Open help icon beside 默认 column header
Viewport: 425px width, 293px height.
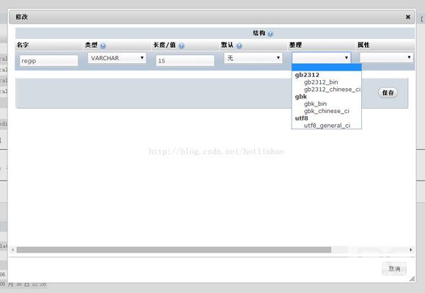pyautogui.click(x=239, y=46)
